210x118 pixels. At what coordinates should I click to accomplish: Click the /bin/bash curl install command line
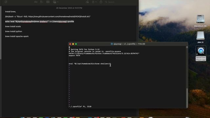48,17
